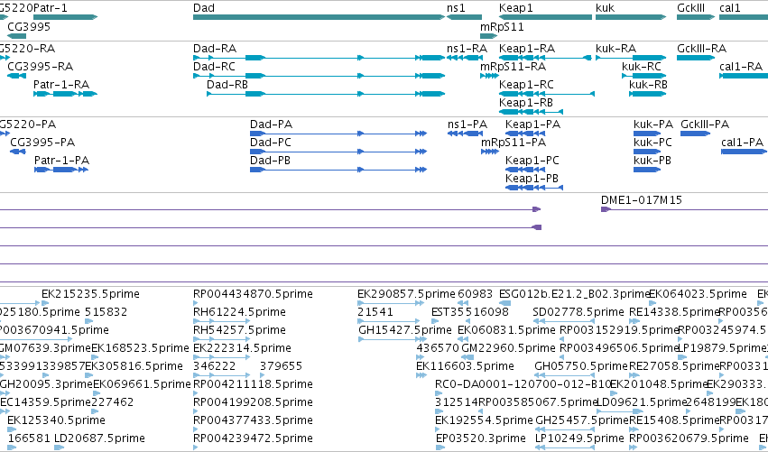Viewport: 768px width, 452px height.
Task: Open the GckIII-RA transcript label
Action: coord(701,49)
